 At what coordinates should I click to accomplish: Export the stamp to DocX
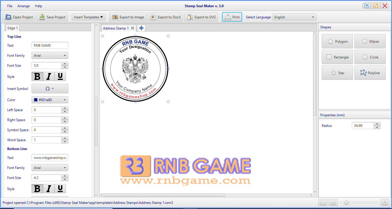click(x=165, y=17)
